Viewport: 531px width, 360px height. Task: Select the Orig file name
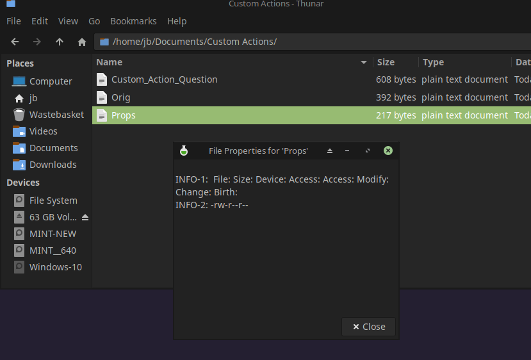click(x=121, y=97)
